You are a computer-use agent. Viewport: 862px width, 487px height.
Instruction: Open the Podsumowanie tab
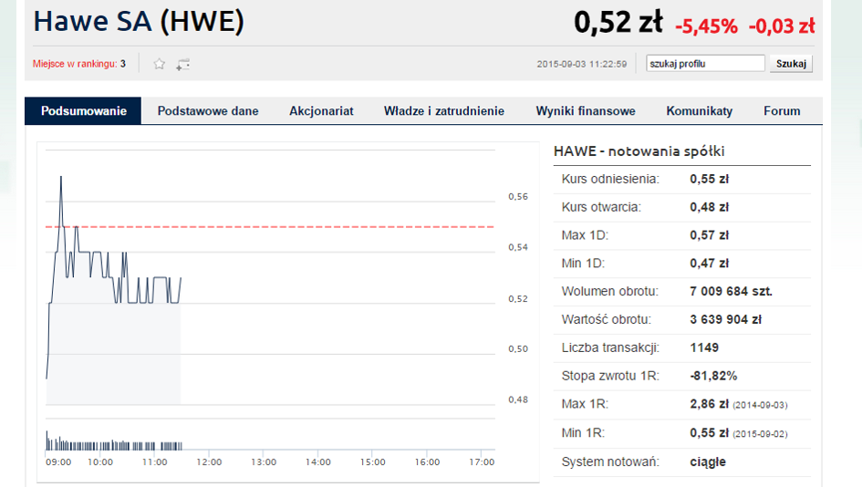[84, 111]
